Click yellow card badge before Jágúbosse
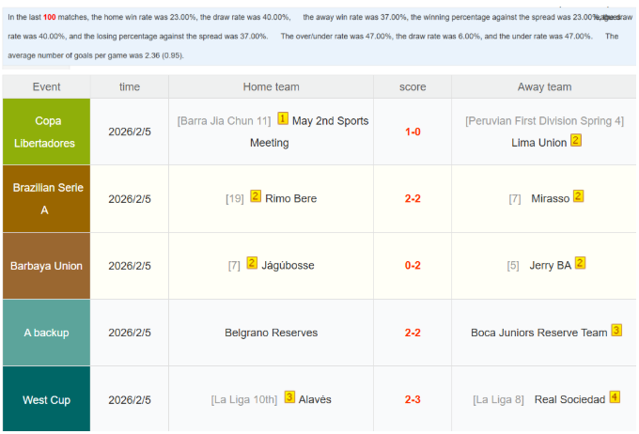This screenshot has height=434, width=639. click(252, 264)
